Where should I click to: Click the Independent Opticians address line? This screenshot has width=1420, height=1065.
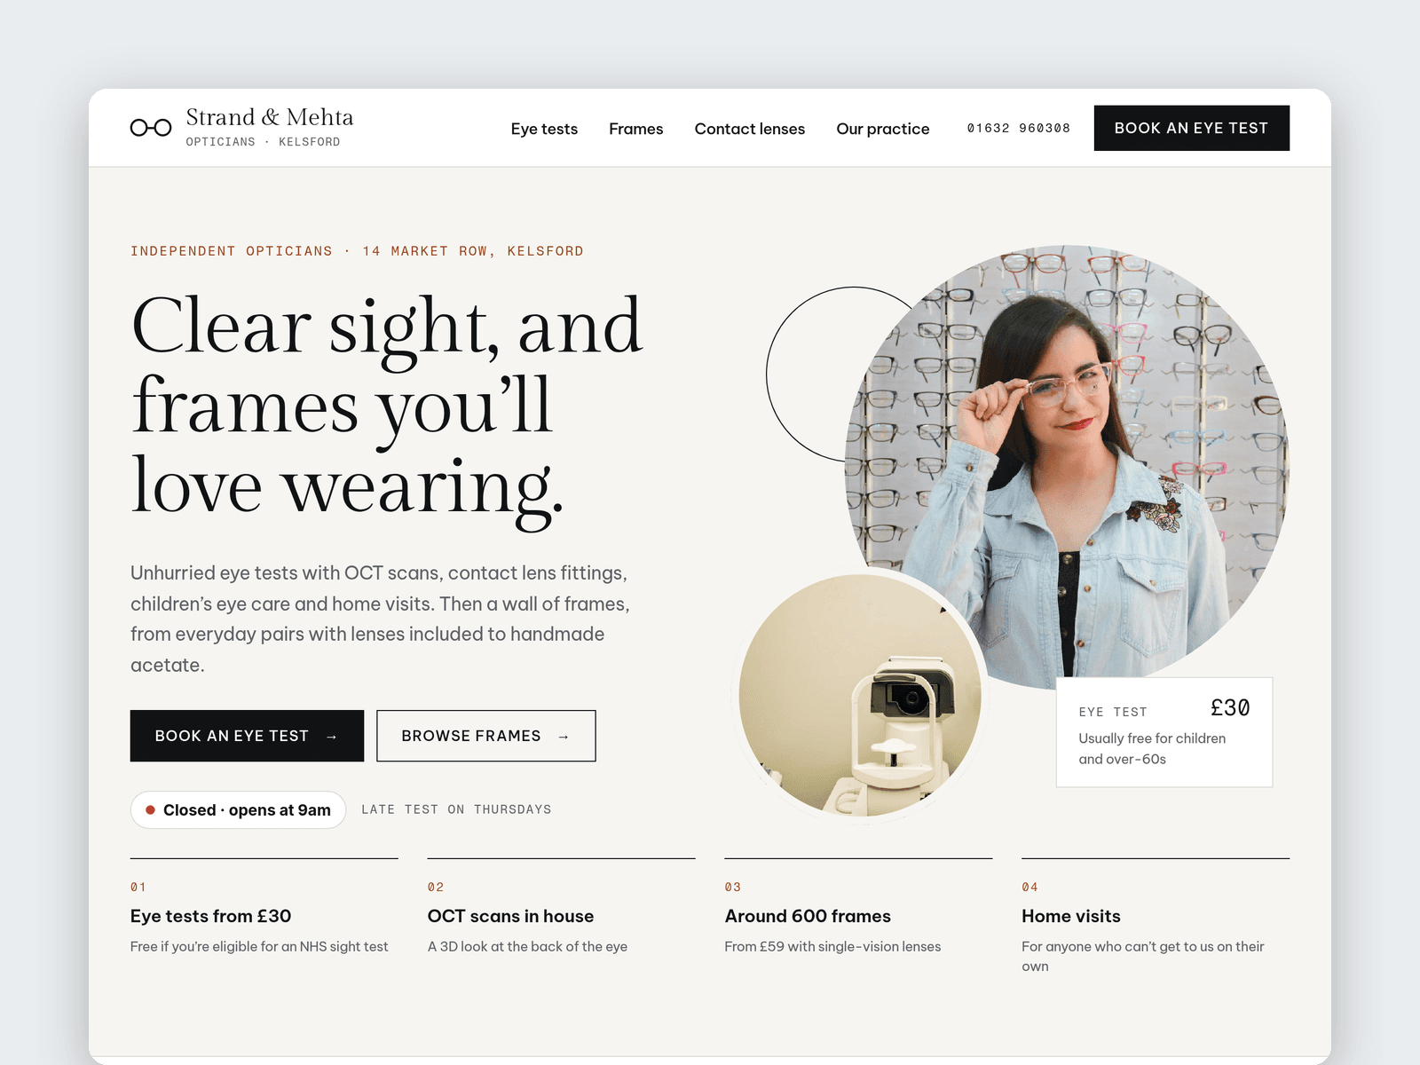coord(357,251)
